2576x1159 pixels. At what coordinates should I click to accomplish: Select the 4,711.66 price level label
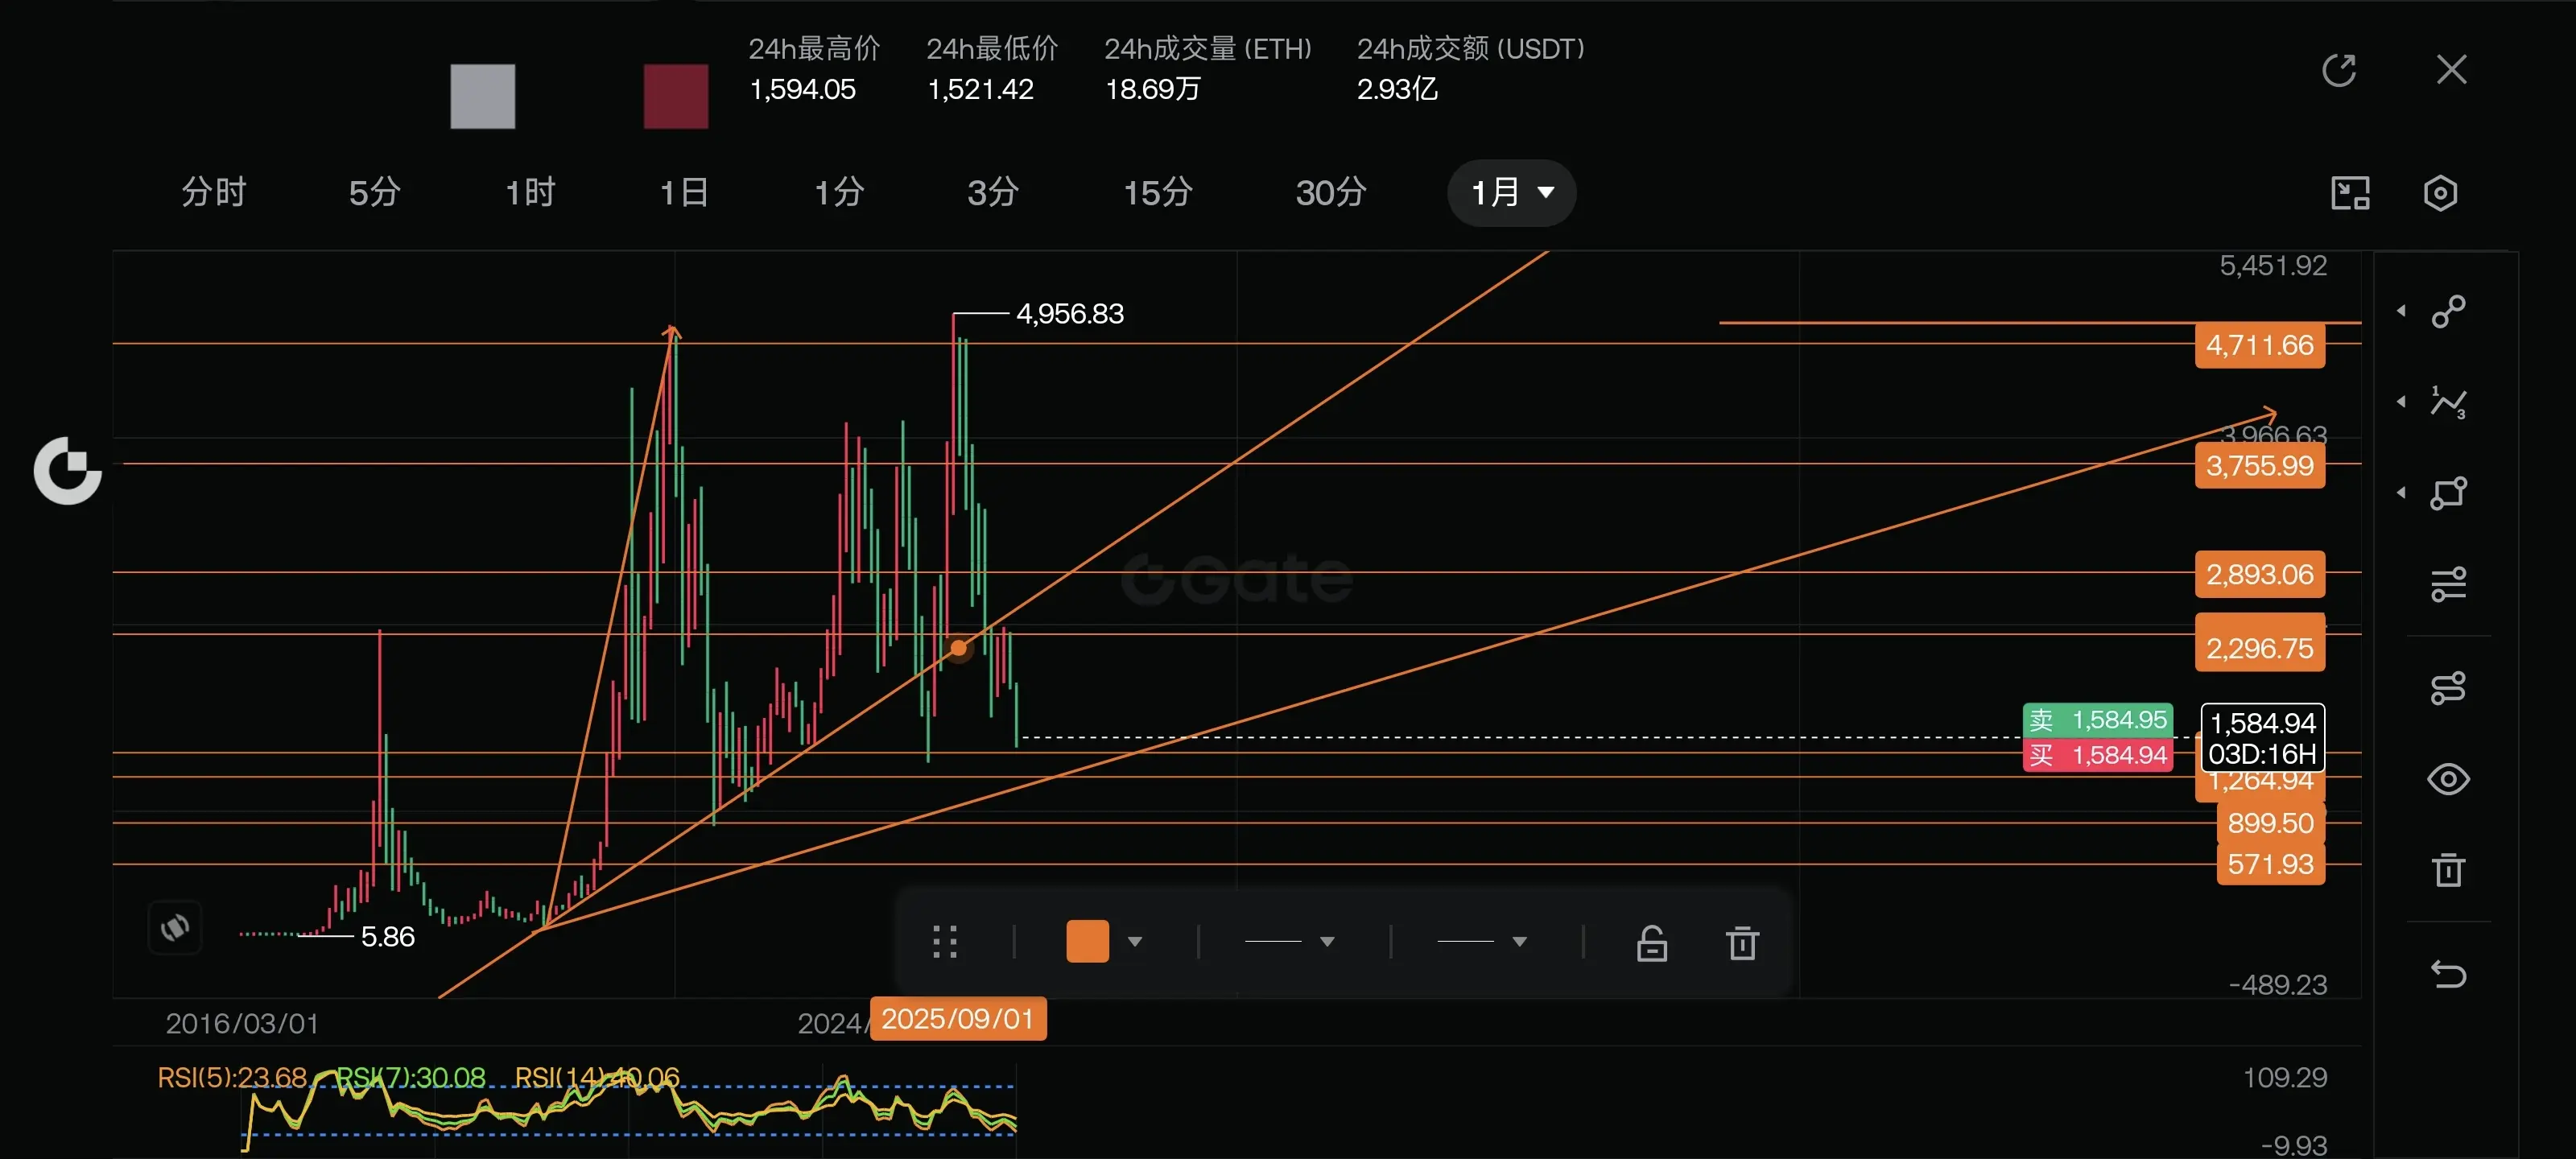pos(2259,346)
